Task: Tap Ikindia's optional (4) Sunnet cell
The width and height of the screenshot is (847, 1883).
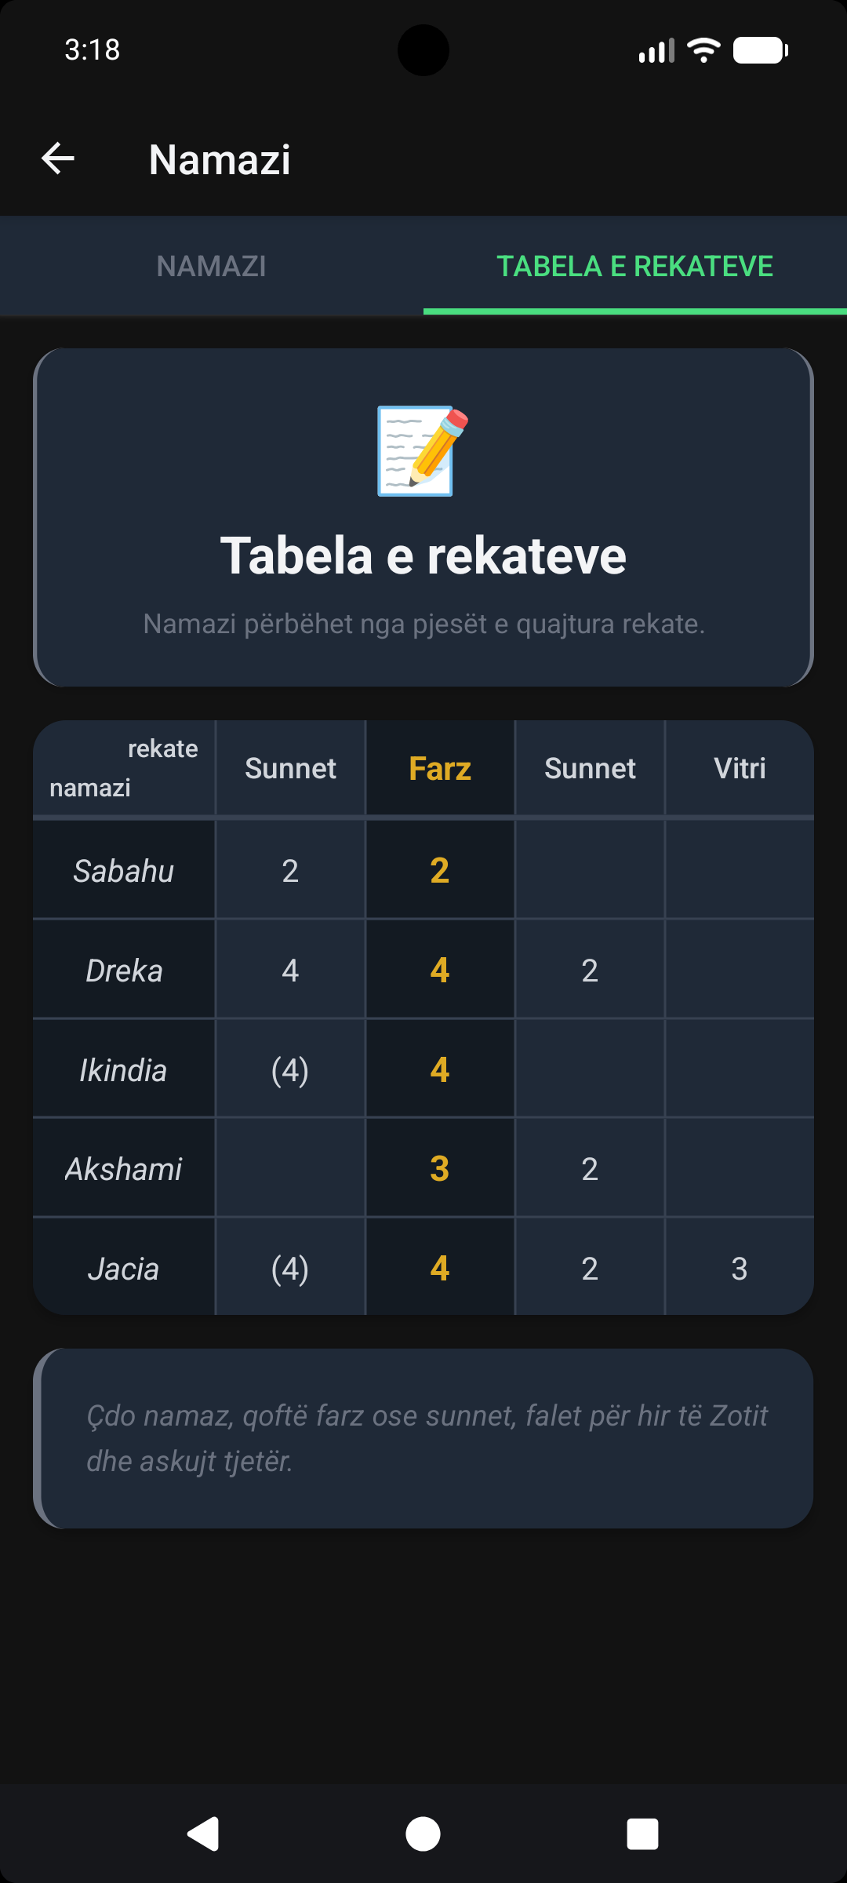Action: point(290,1070)
